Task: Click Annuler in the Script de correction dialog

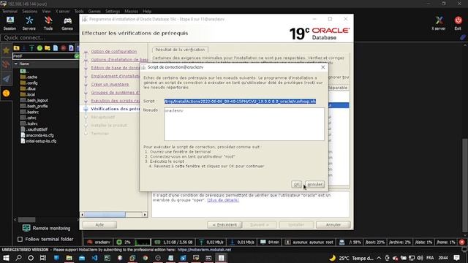Action: (x=314, y=184)
